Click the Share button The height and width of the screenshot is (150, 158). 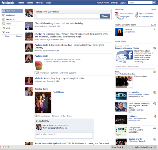click(105, 16)
